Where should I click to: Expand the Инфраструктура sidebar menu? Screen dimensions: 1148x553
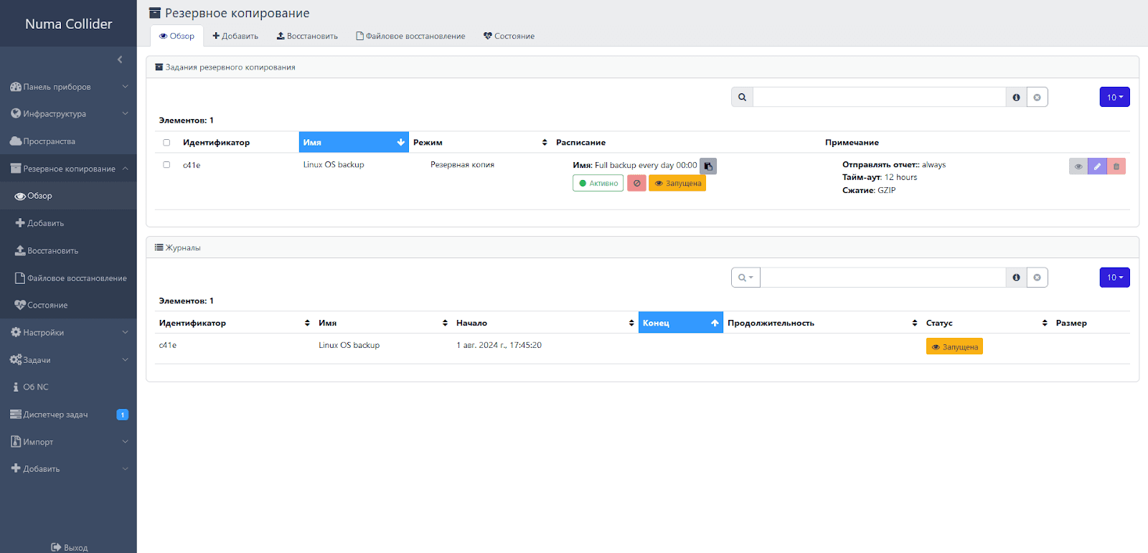(x=68, y=114)
